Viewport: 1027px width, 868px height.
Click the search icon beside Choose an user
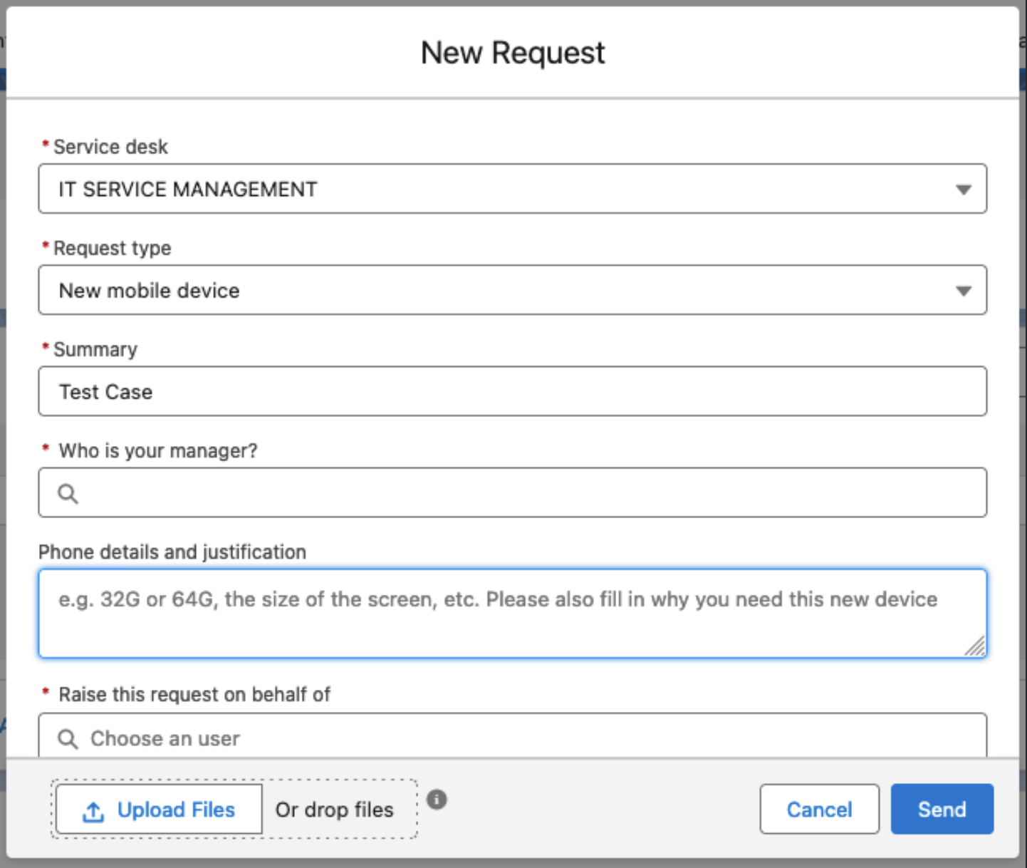[x=68, y=738]
